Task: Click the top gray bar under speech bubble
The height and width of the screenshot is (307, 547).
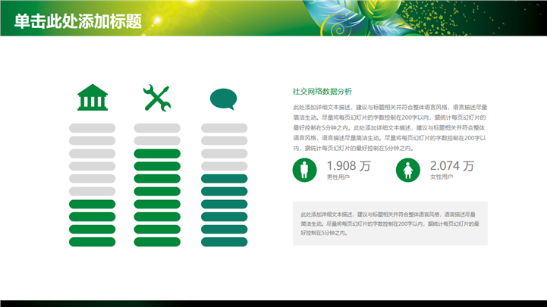Action: click(224, 127)
